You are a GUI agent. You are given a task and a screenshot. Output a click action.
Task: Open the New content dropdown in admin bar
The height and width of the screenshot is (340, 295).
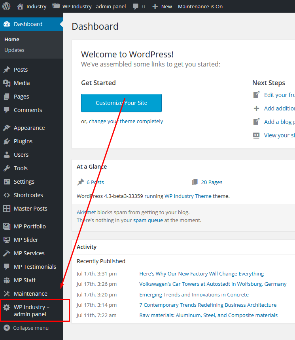pyautogui.click(x=162, y=6)
